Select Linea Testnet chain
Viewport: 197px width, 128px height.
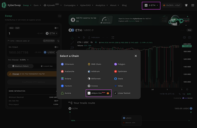[x=122, y=93]
